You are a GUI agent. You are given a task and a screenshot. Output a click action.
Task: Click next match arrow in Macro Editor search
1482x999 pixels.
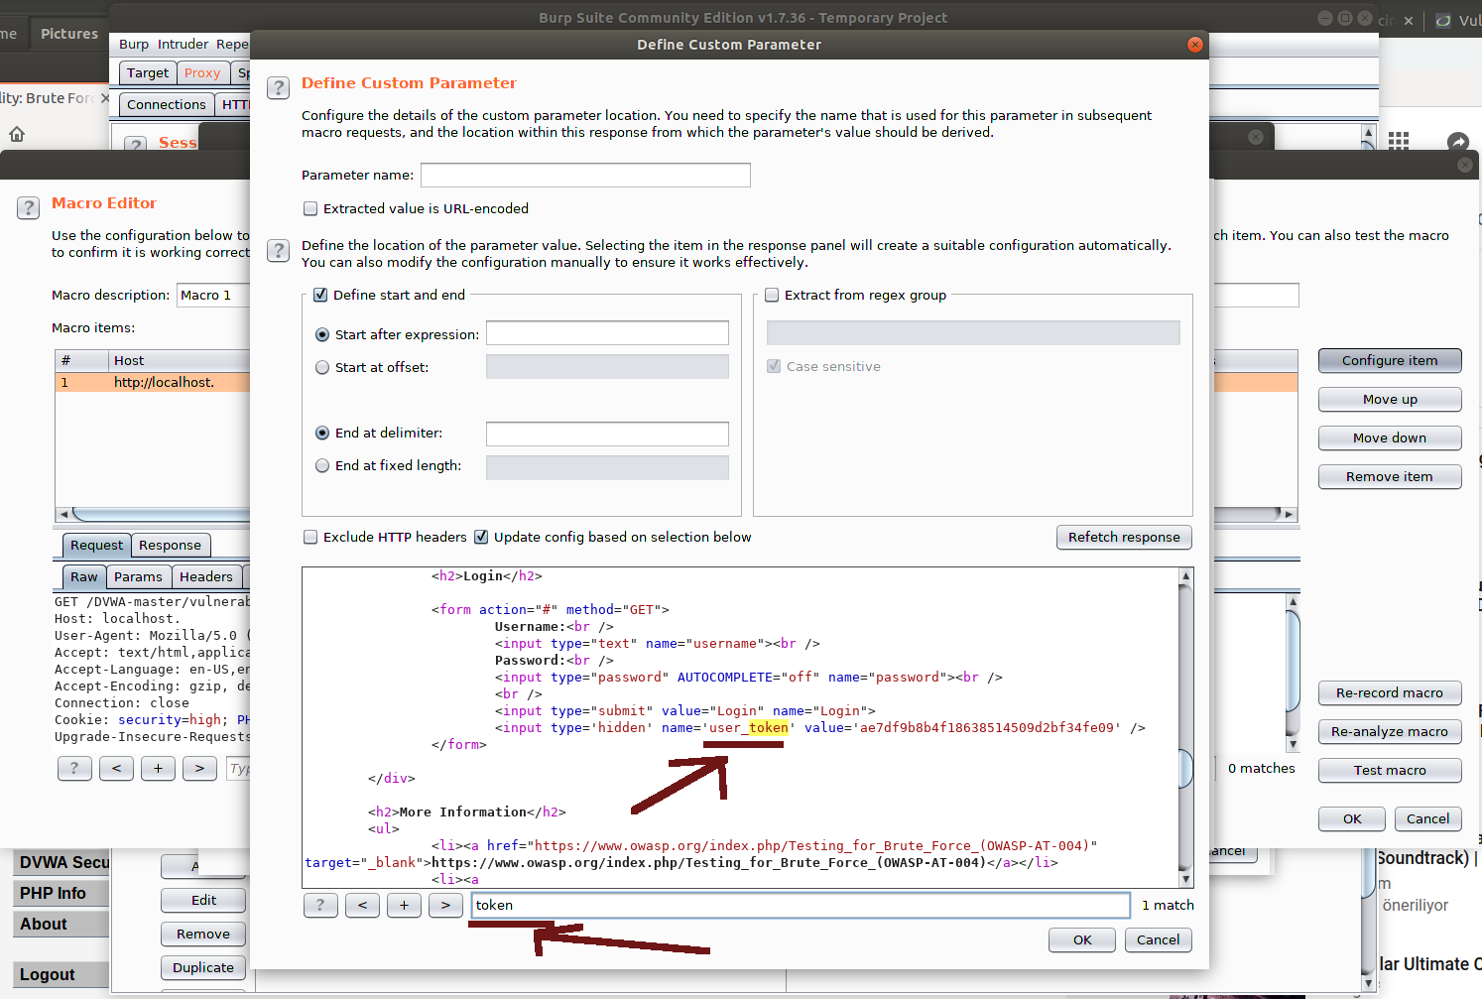(x=199, y=768)
